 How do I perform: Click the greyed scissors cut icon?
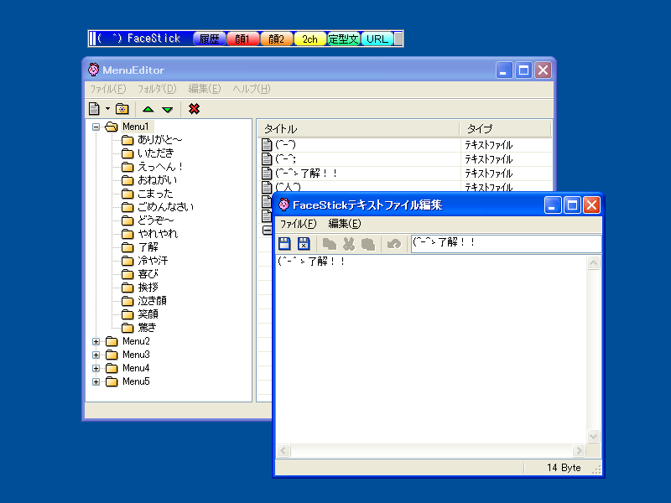[349, 244]
